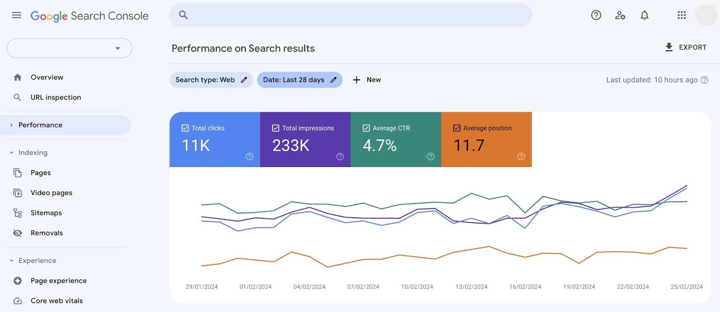Open help icon on Total impressions card
The width and height of the screenshot is (720, 312).
340,156
